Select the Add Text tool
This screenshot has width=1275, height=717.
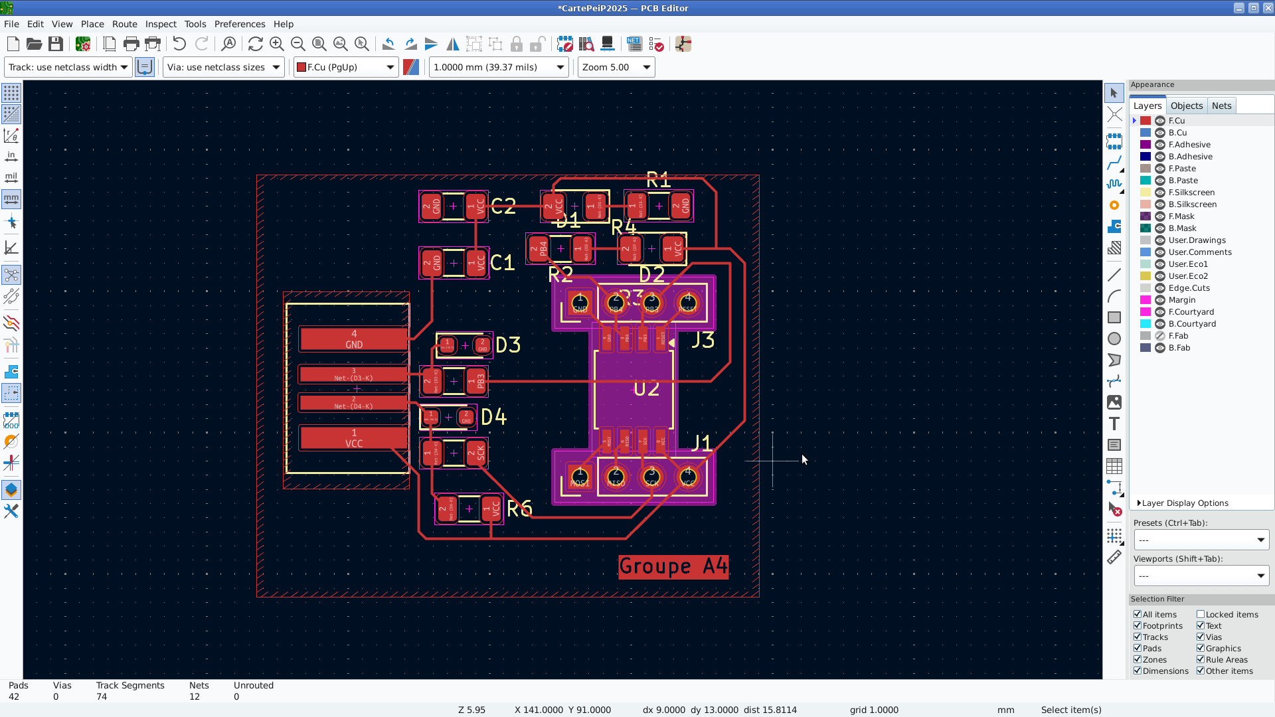pyautogui.click(x=1114, y=424)
